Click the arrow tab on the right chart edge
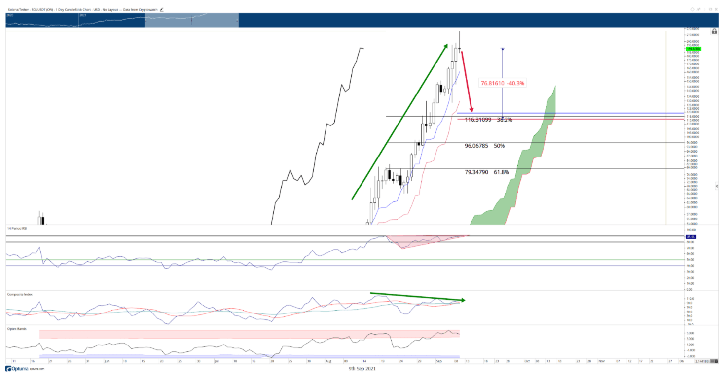 (x=716, y=186)
